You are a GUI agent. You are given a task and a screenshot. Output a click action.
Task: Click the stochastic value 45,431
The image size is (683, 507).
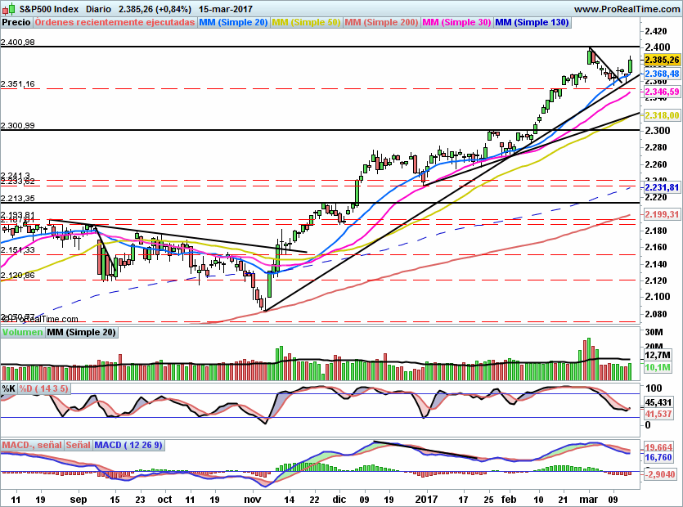click(x=658, y=402)
